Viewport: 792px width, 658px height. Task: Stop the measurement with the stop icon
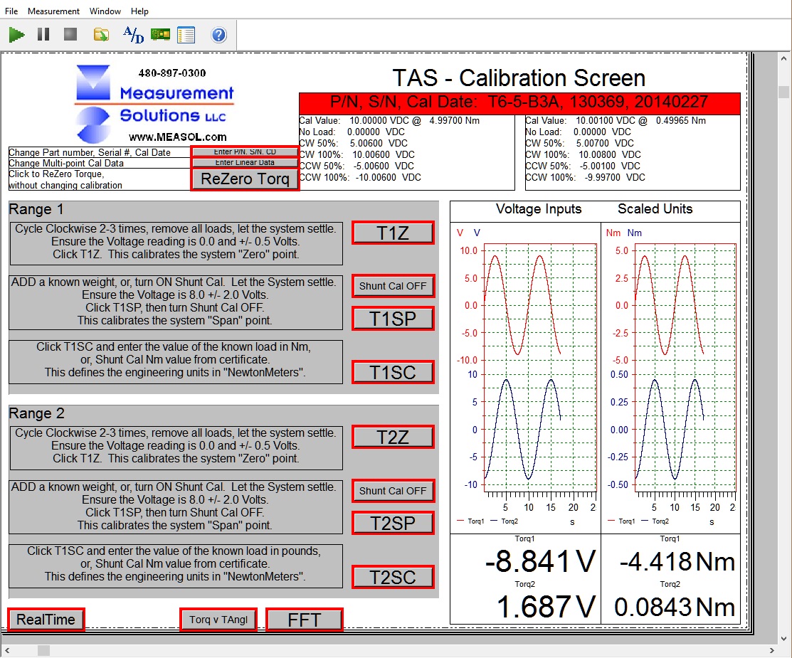tap(70, 34)
